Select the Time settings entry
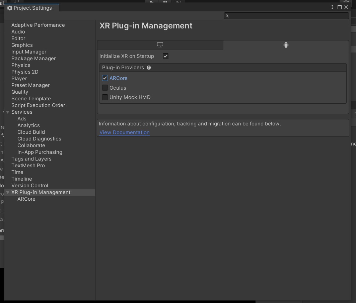This screenshot has height=303, width=356. [17, 172]
